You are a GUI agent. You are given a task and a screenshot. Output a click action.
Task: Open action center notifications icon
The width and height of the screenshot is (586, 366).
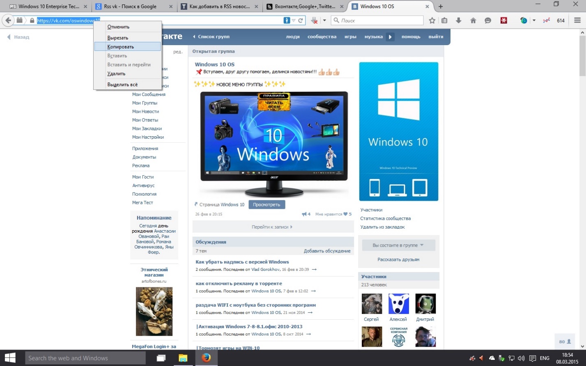(x=532, y=358)
